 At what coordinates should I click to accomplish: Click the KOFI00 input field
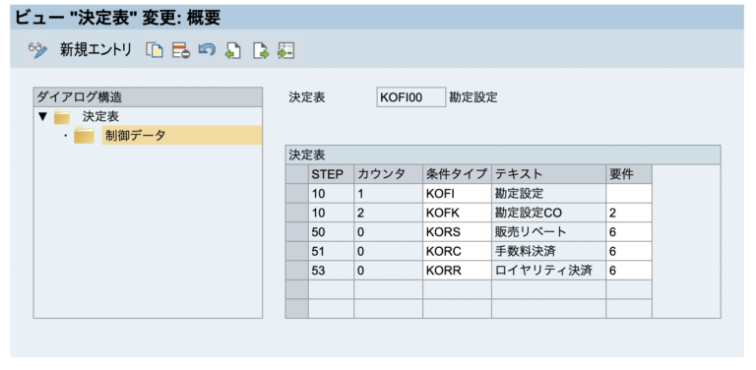point(410,97)
